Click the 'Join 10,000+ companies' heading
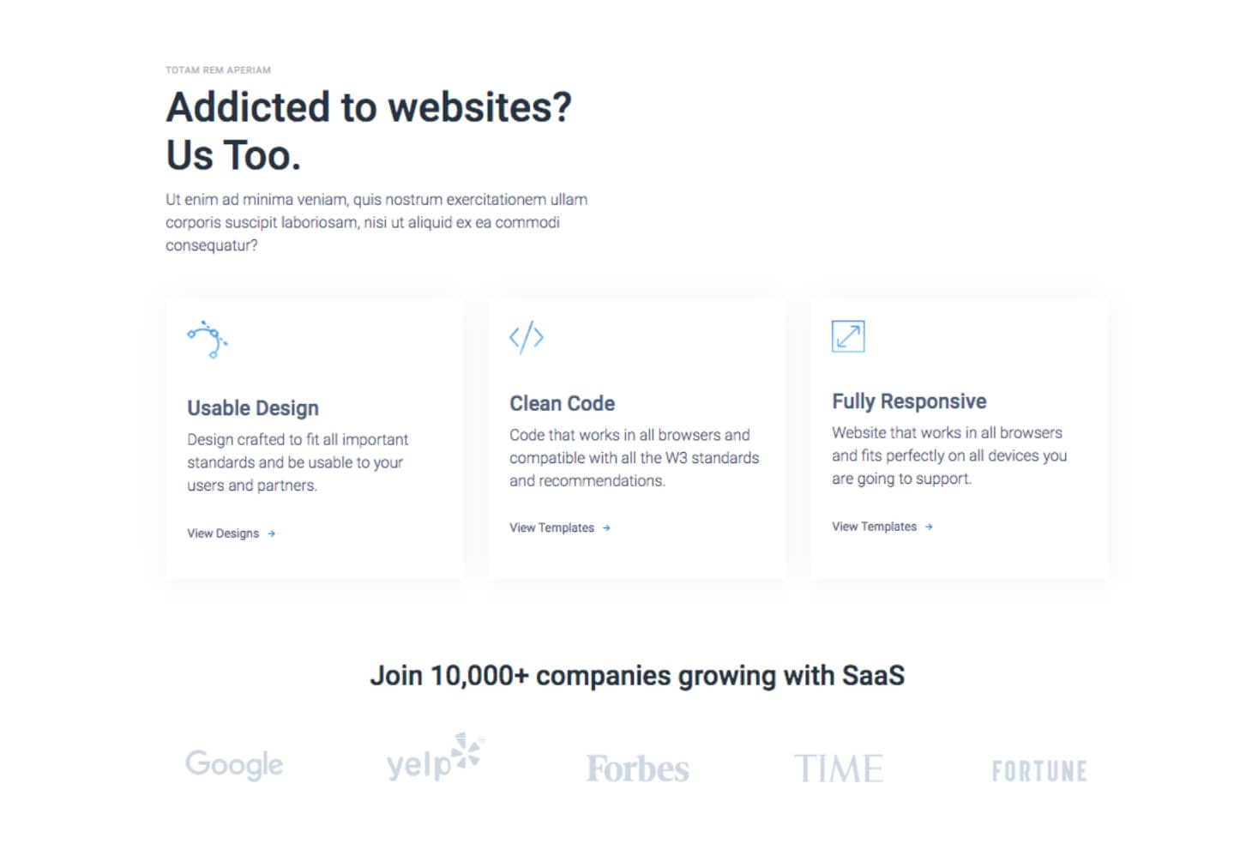The width and height of the screenshot is (1240, 856). pos(637,676)
